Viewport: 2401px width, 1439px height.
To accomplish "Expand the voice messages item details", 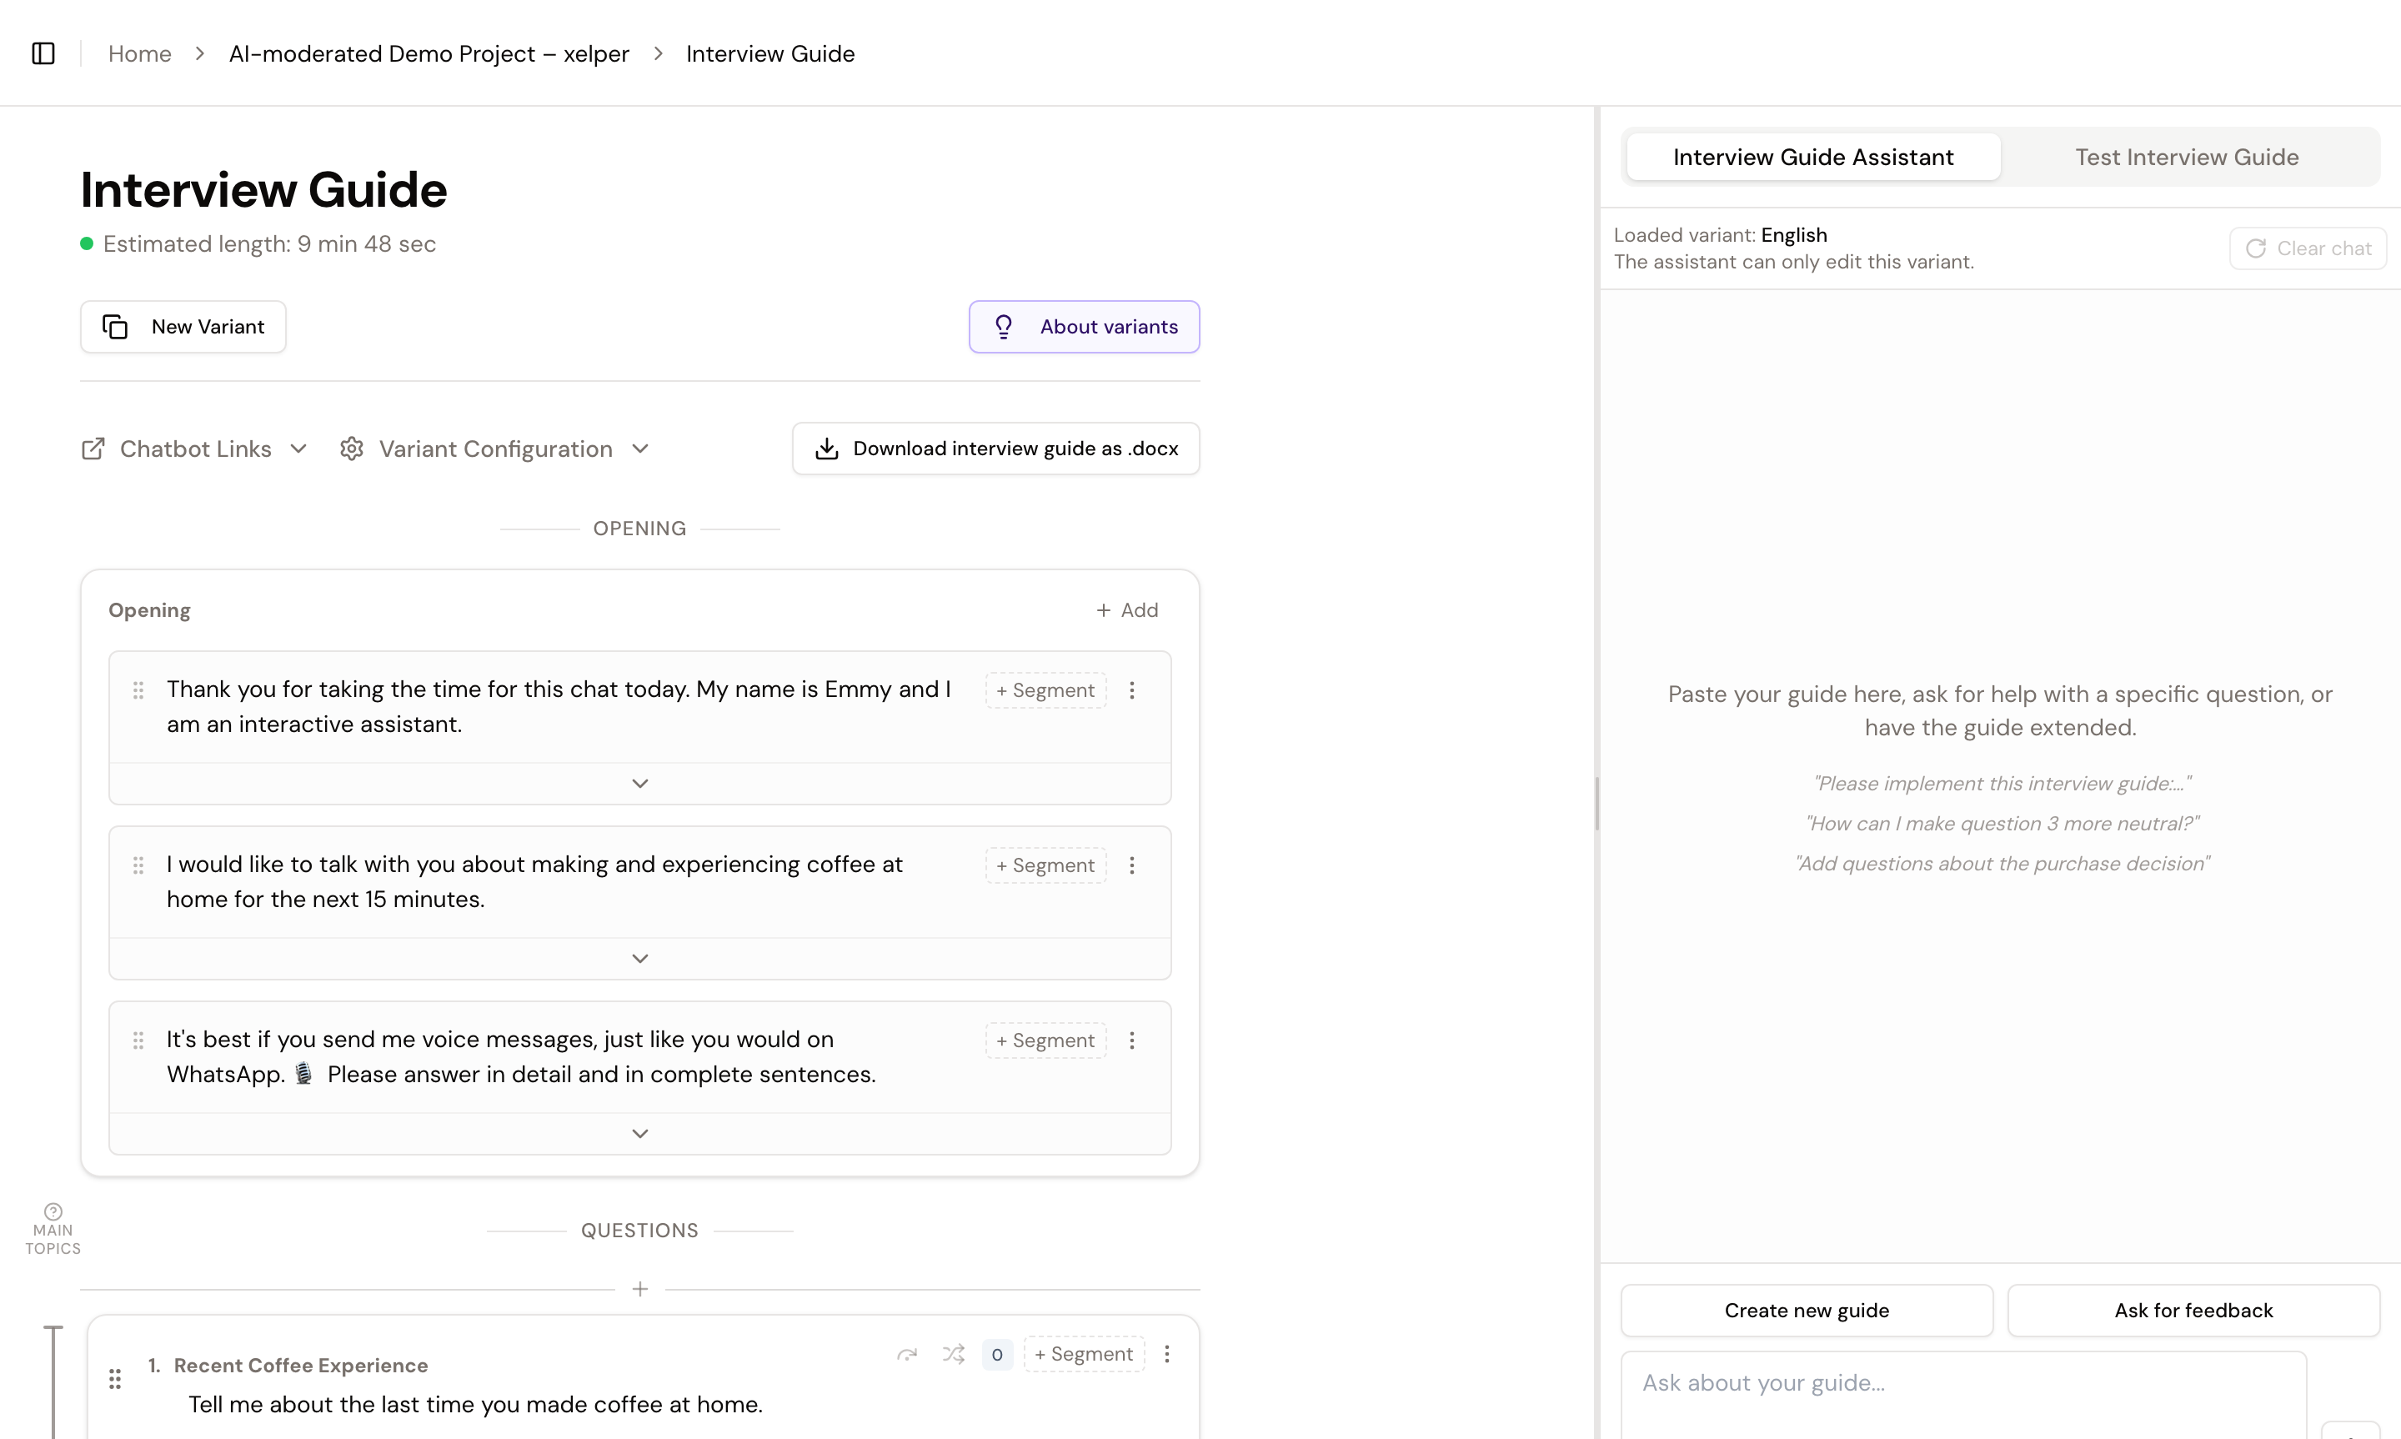I will point(639,1134).
